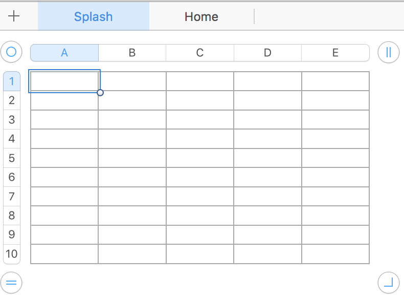This screenshot has width=404, height=299.
Task: Click cell C3 in the table
Action: tap(200, 120)
